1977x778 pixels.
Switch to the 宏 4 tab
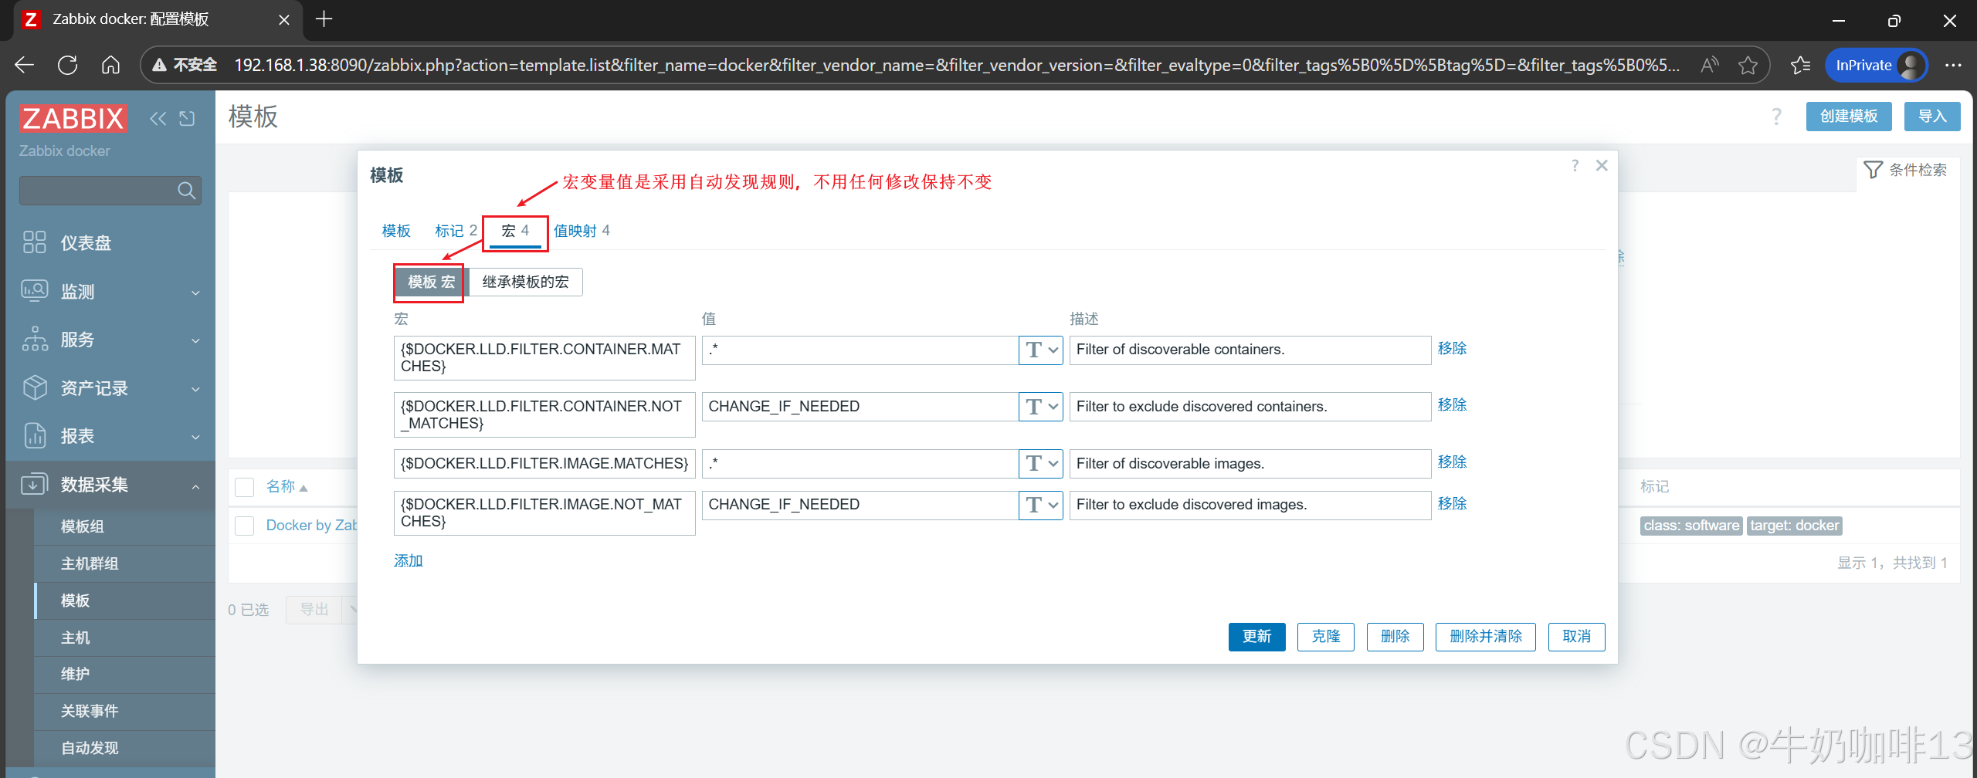click(515, 231)
